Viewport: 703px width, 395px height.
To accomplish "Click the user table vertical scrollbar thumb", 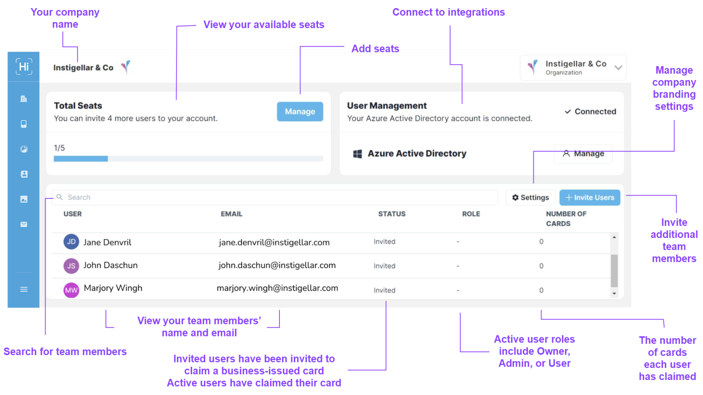I will (x=614, y=271).
